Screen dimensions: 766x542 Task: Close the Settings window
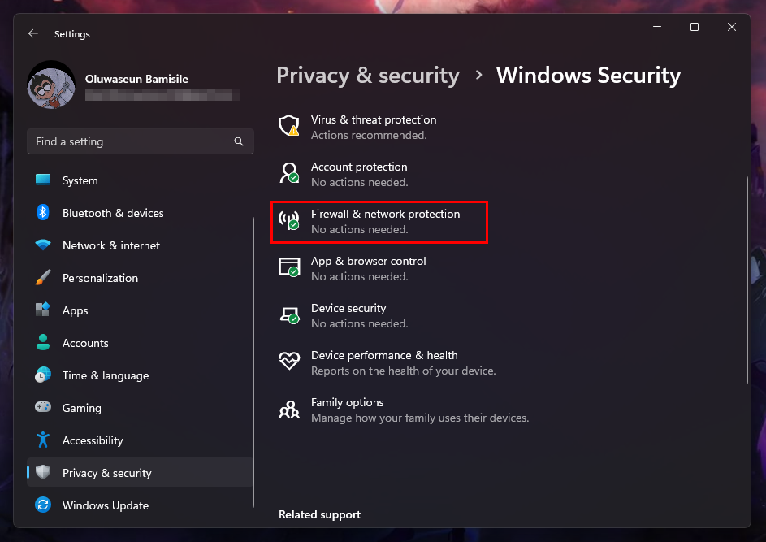(731, 27)
